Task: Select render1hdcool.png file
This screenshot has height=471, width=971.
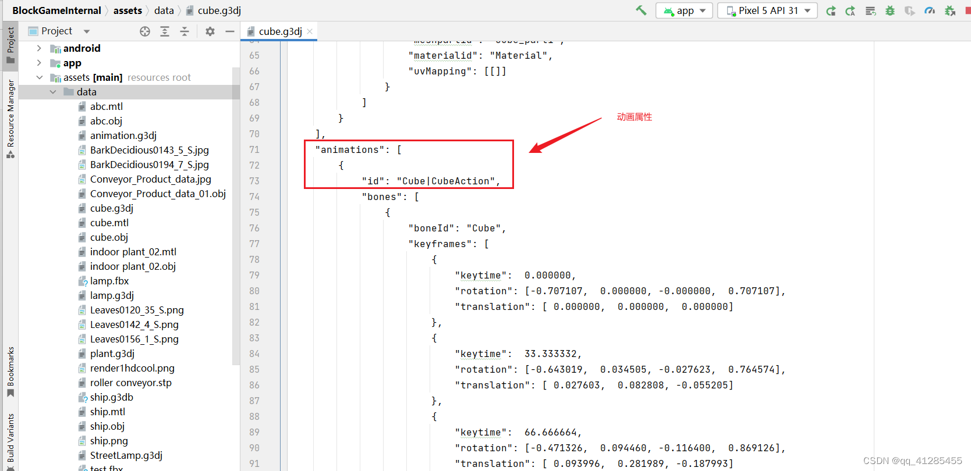Action: pyautogui.click(x=132, y=368)
